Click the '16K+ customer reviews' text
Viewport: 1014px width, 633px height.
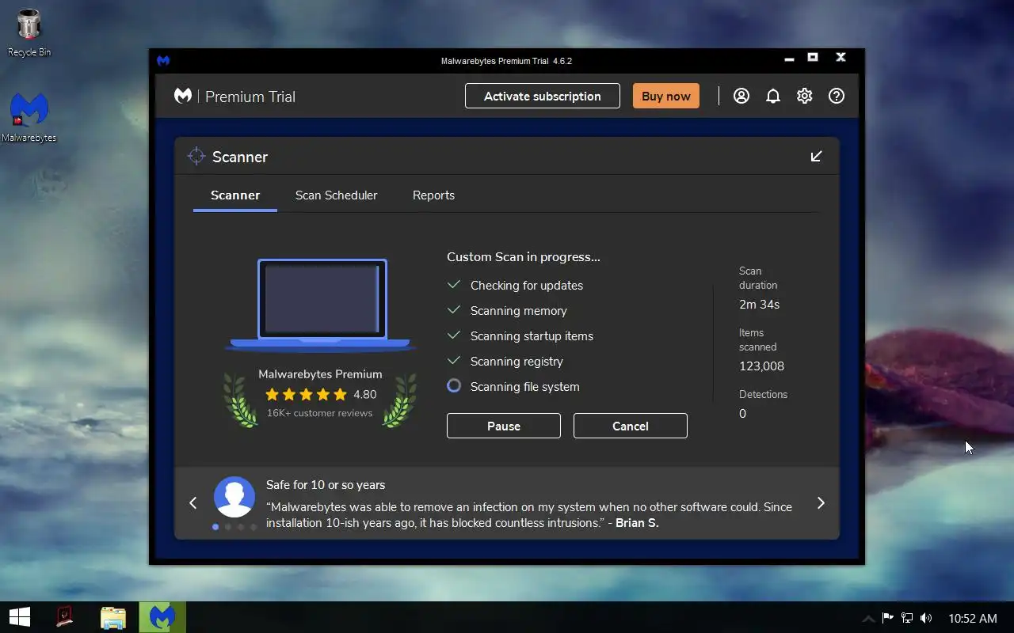319,413
